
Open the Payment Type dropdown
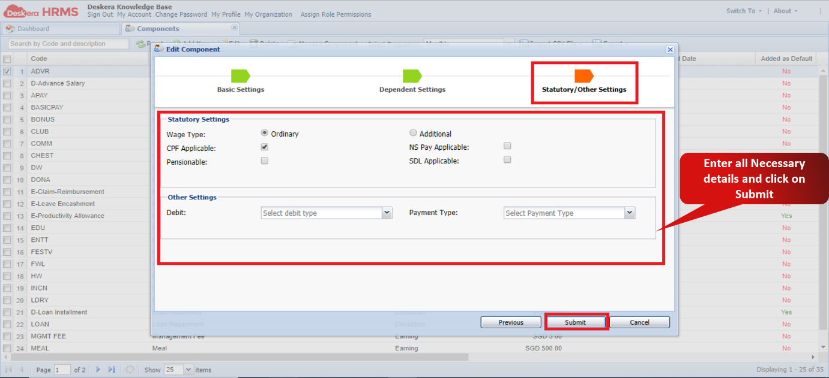pyautogui.click(x=629, y=213)
